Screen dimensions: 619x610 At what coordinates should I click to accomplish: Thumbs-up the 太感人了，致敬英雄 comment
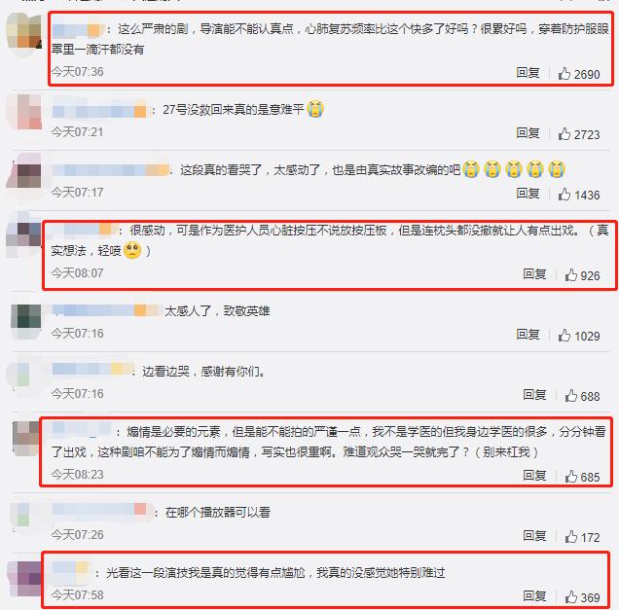(579, 336)
